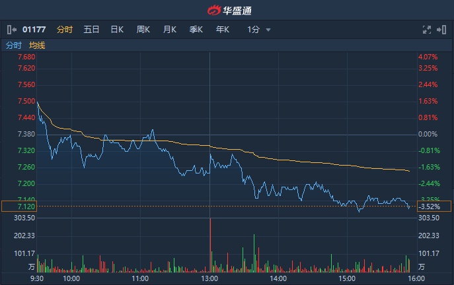Switch to the 日K tab
Viewport: 454px width, 285px height.
(117, 30)
